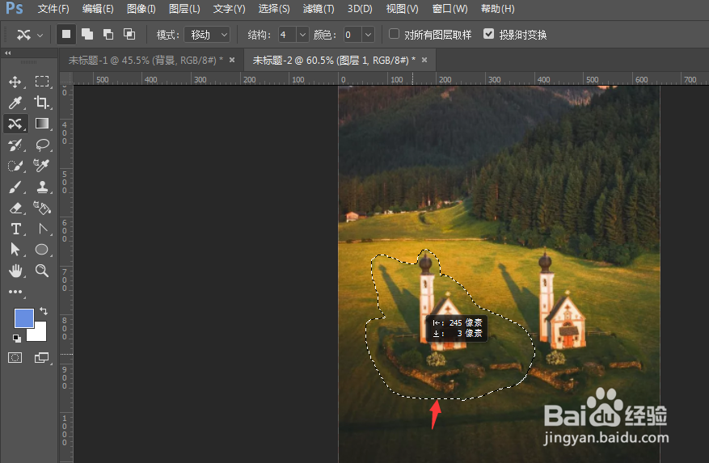Select the Clone Stamp tool

42,187
